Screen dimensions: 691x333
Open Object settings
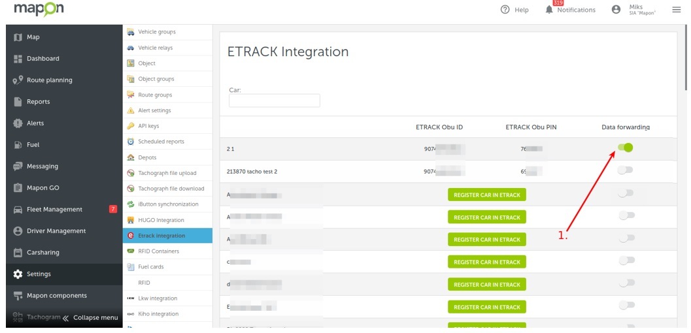[167, 63]
